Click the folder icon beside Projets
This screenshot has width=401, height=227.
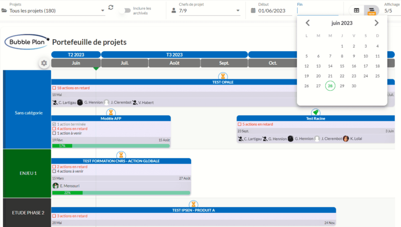pos(4,10)
